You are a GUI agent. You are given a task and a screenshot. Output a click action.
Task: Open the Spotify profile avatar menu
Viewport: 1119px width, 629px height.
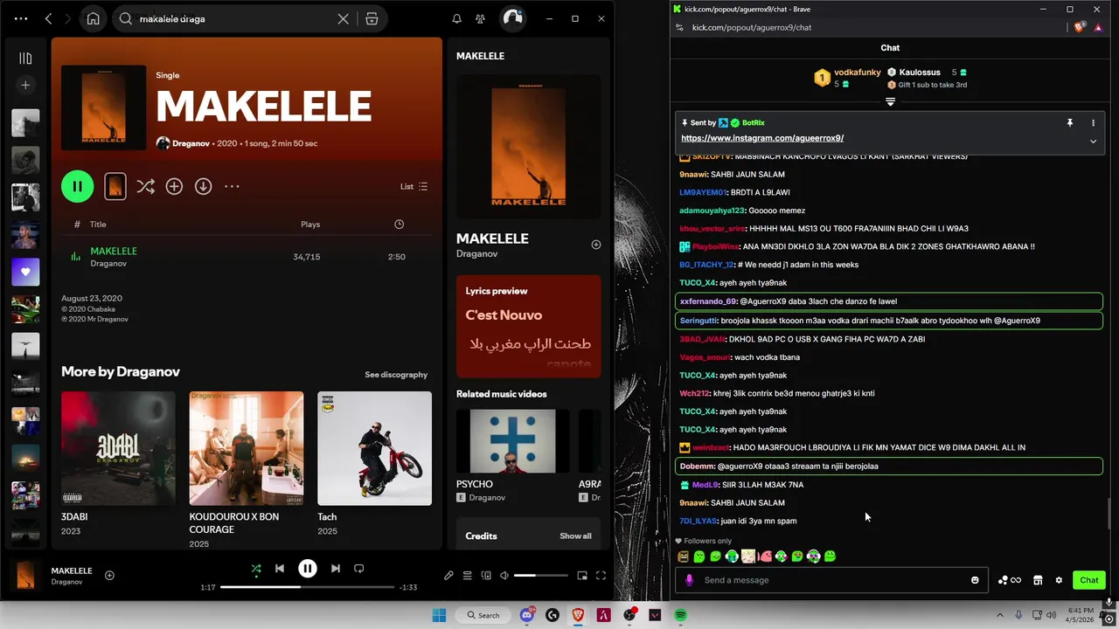(x=512, y=18)
